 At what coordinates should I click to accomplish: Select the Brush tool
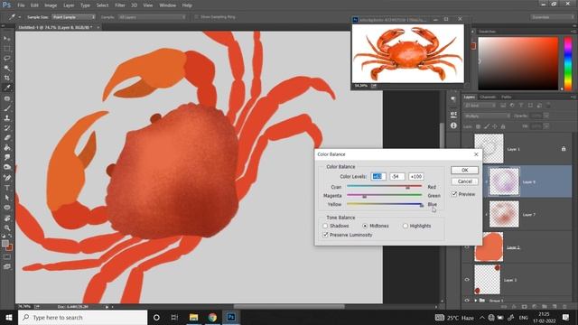point(7,108)
